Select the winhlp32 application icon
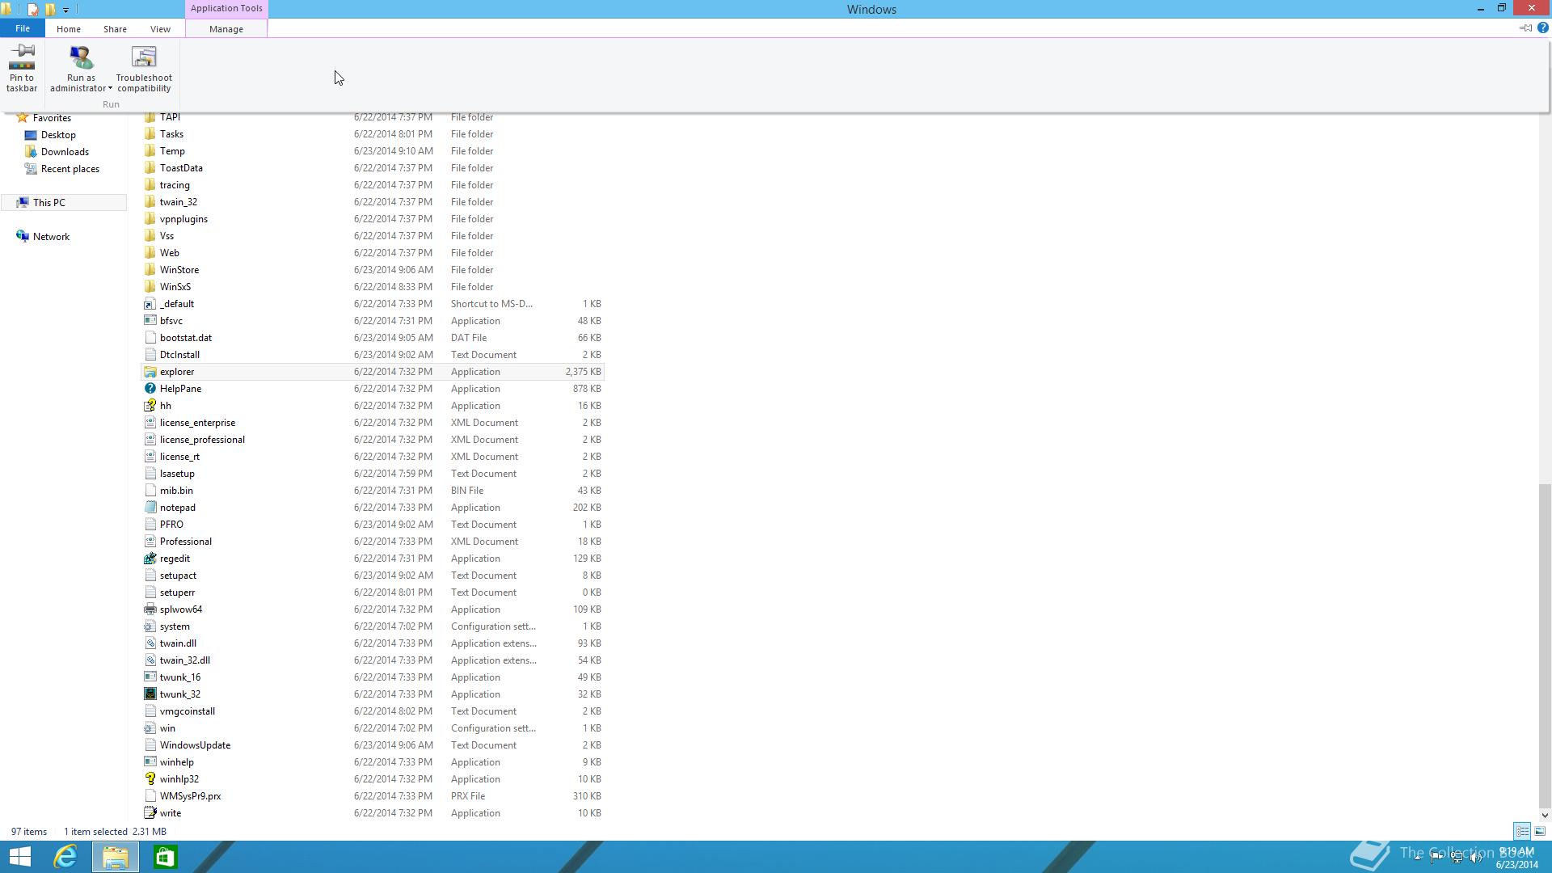Screen dimensions: 1552x873 click(x=150, y=779)
